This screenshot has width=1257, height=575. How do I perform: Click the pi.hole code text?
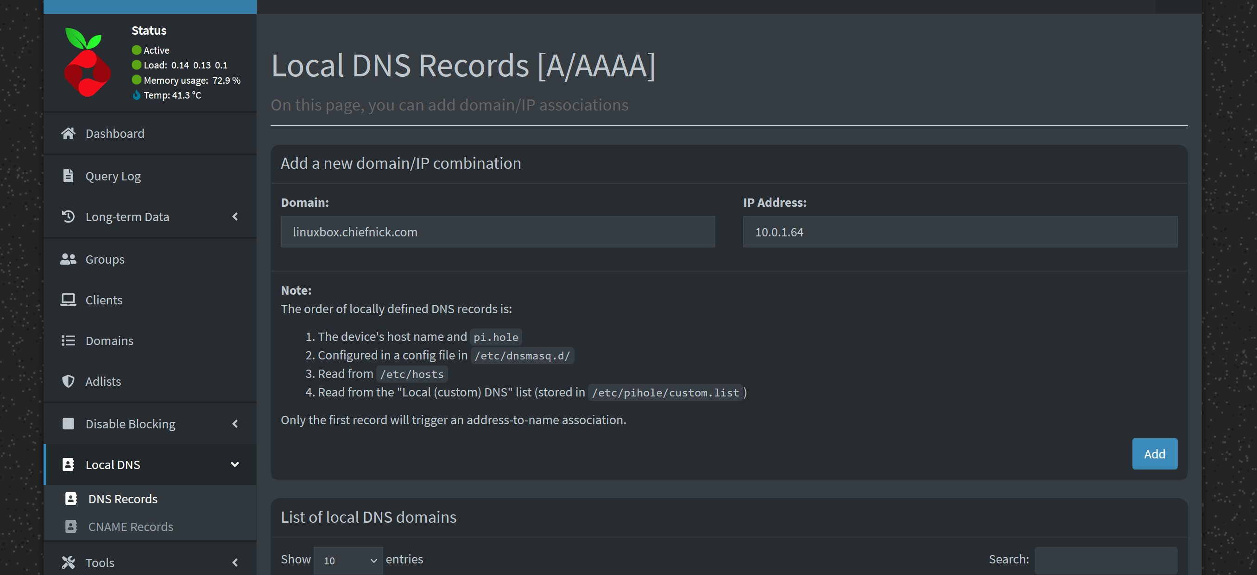tap(496, 337)
